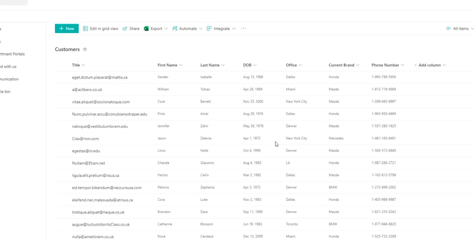
Task: Open the a@aclibero.co.uk customer entry
Action: (87, 89)
